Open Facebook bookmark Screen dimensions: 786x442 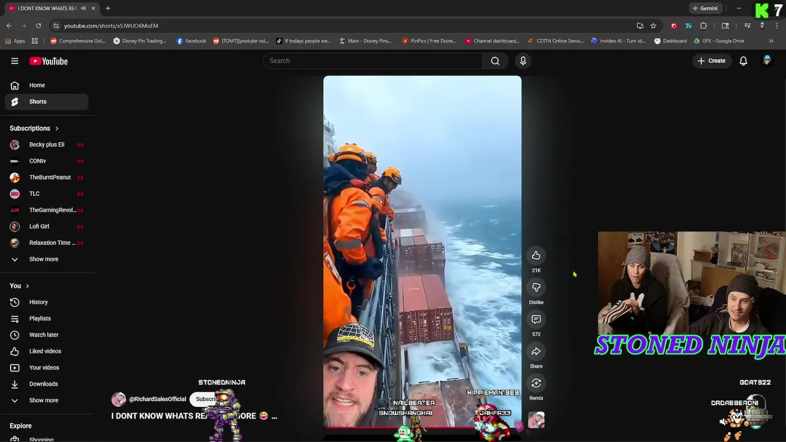pyautogui.click(x=191, y=41)
